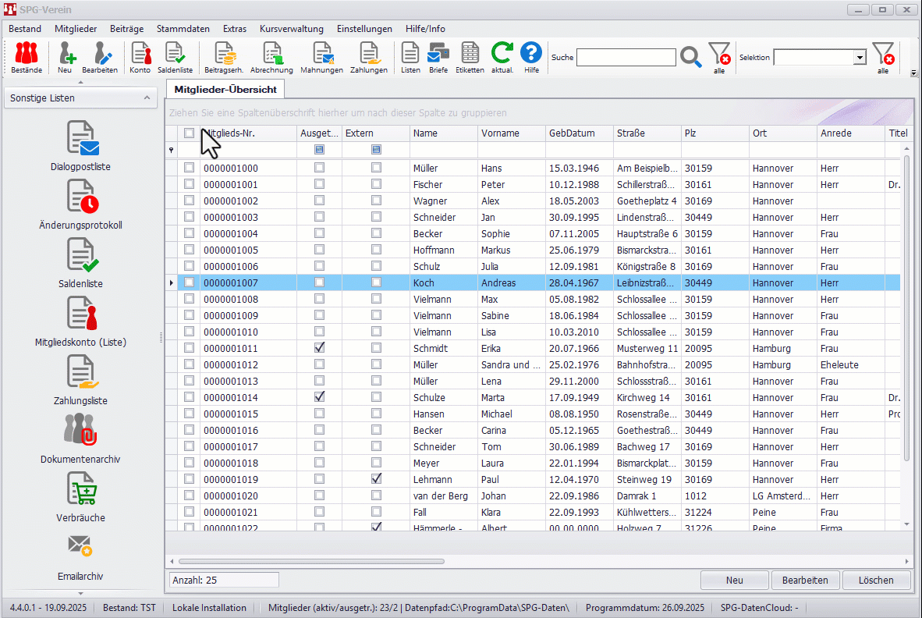The height and width of the screenshot is (618, 922).
Task: Collapse the Sonstige Listen panel
Action: pos(147,98)
